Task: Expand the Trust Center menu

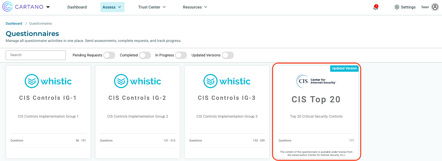Action: tap(152, 7)
